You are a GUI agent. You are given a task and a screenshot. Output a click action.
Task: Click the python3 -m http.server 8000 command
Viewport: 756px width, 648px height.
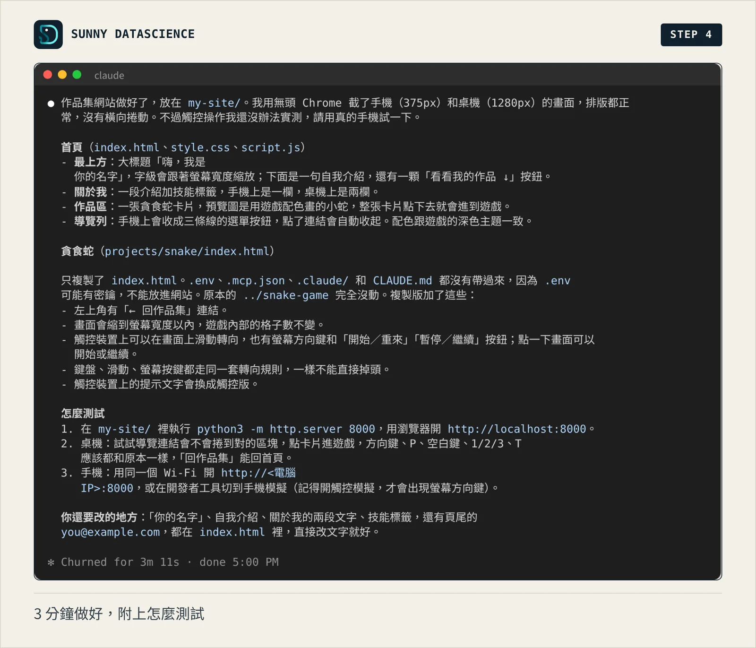[x=286, y=429]
